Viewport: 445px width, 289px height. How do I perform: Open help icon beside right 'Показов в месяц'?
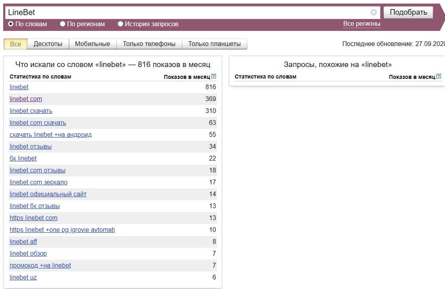point(439,76)
